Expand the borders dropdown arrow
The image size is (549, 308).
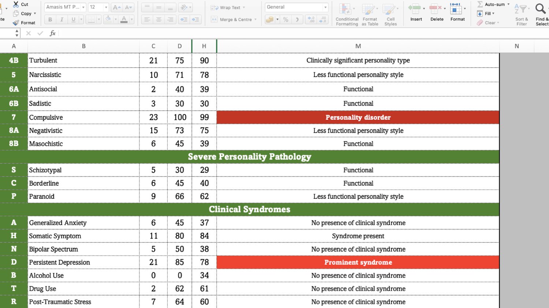[98, 19]
